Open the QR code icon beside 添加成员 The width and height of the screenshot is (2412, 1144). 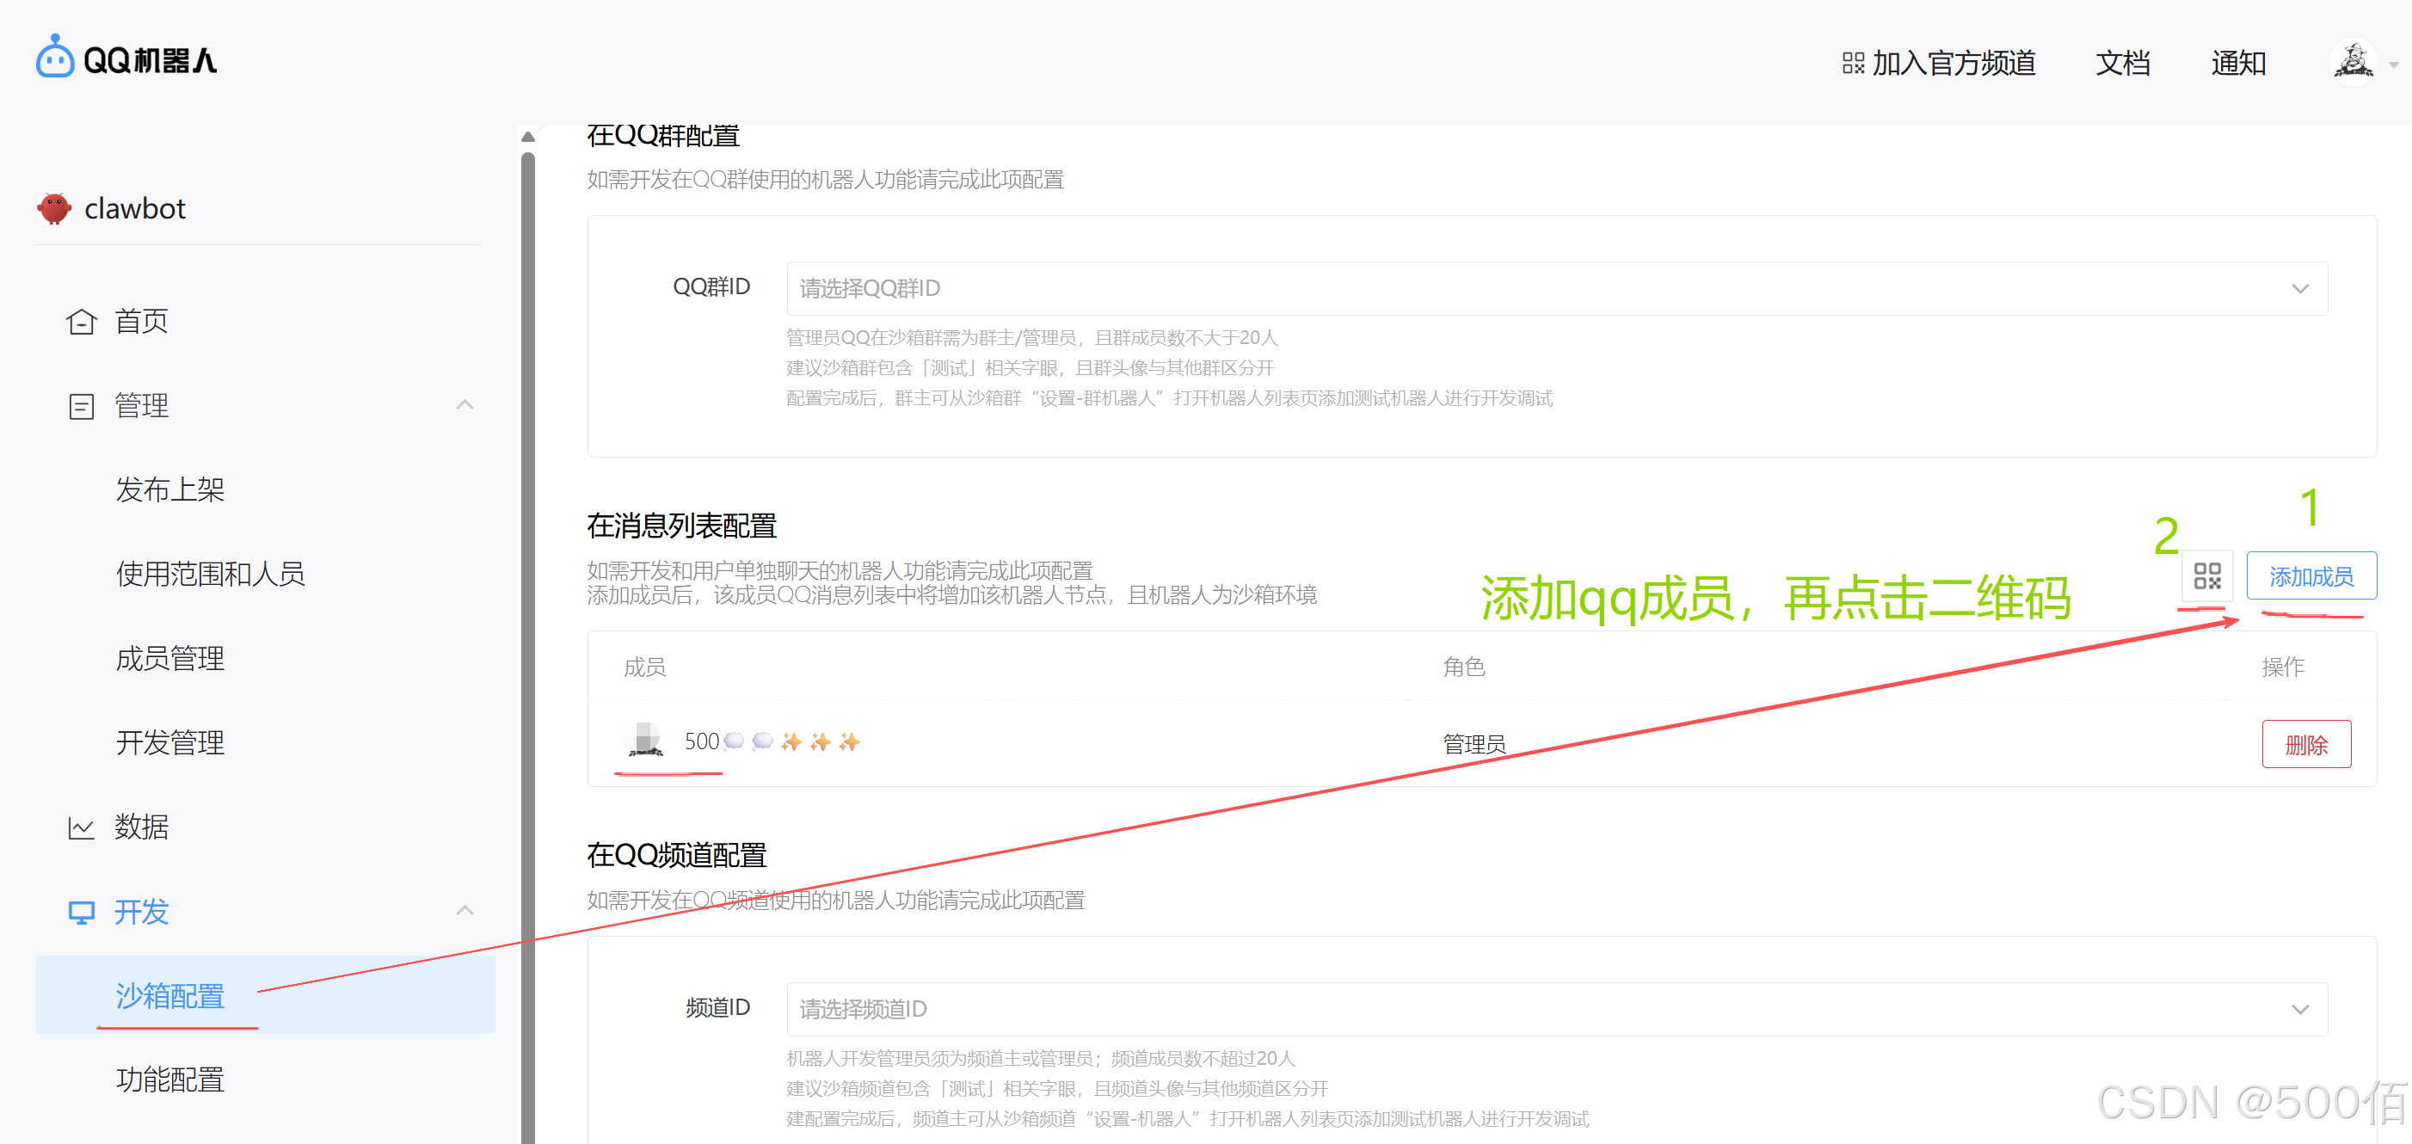[2206, 575]
